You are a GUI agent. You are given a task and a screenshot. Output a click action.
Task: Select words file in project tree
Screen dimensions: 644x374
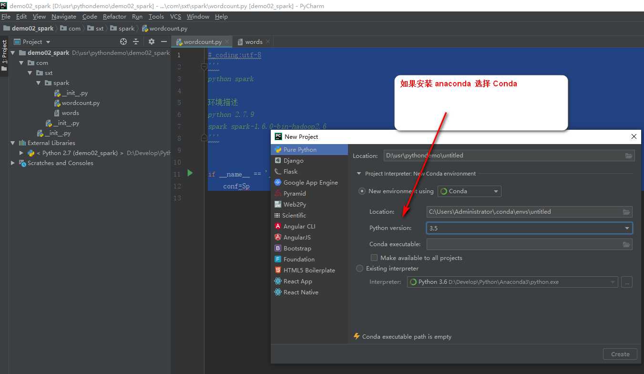click(x=66, y=113)
